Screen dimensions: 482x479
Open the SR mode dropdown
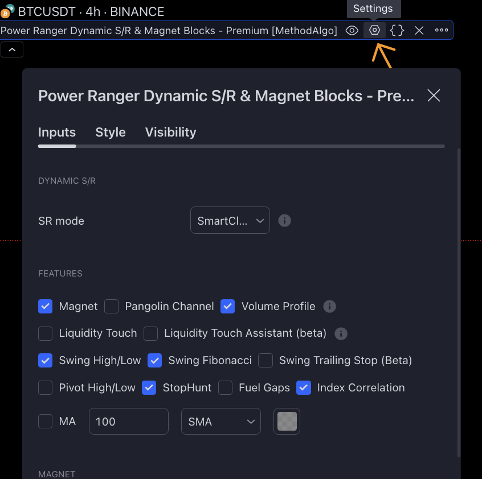pos(230,221)
